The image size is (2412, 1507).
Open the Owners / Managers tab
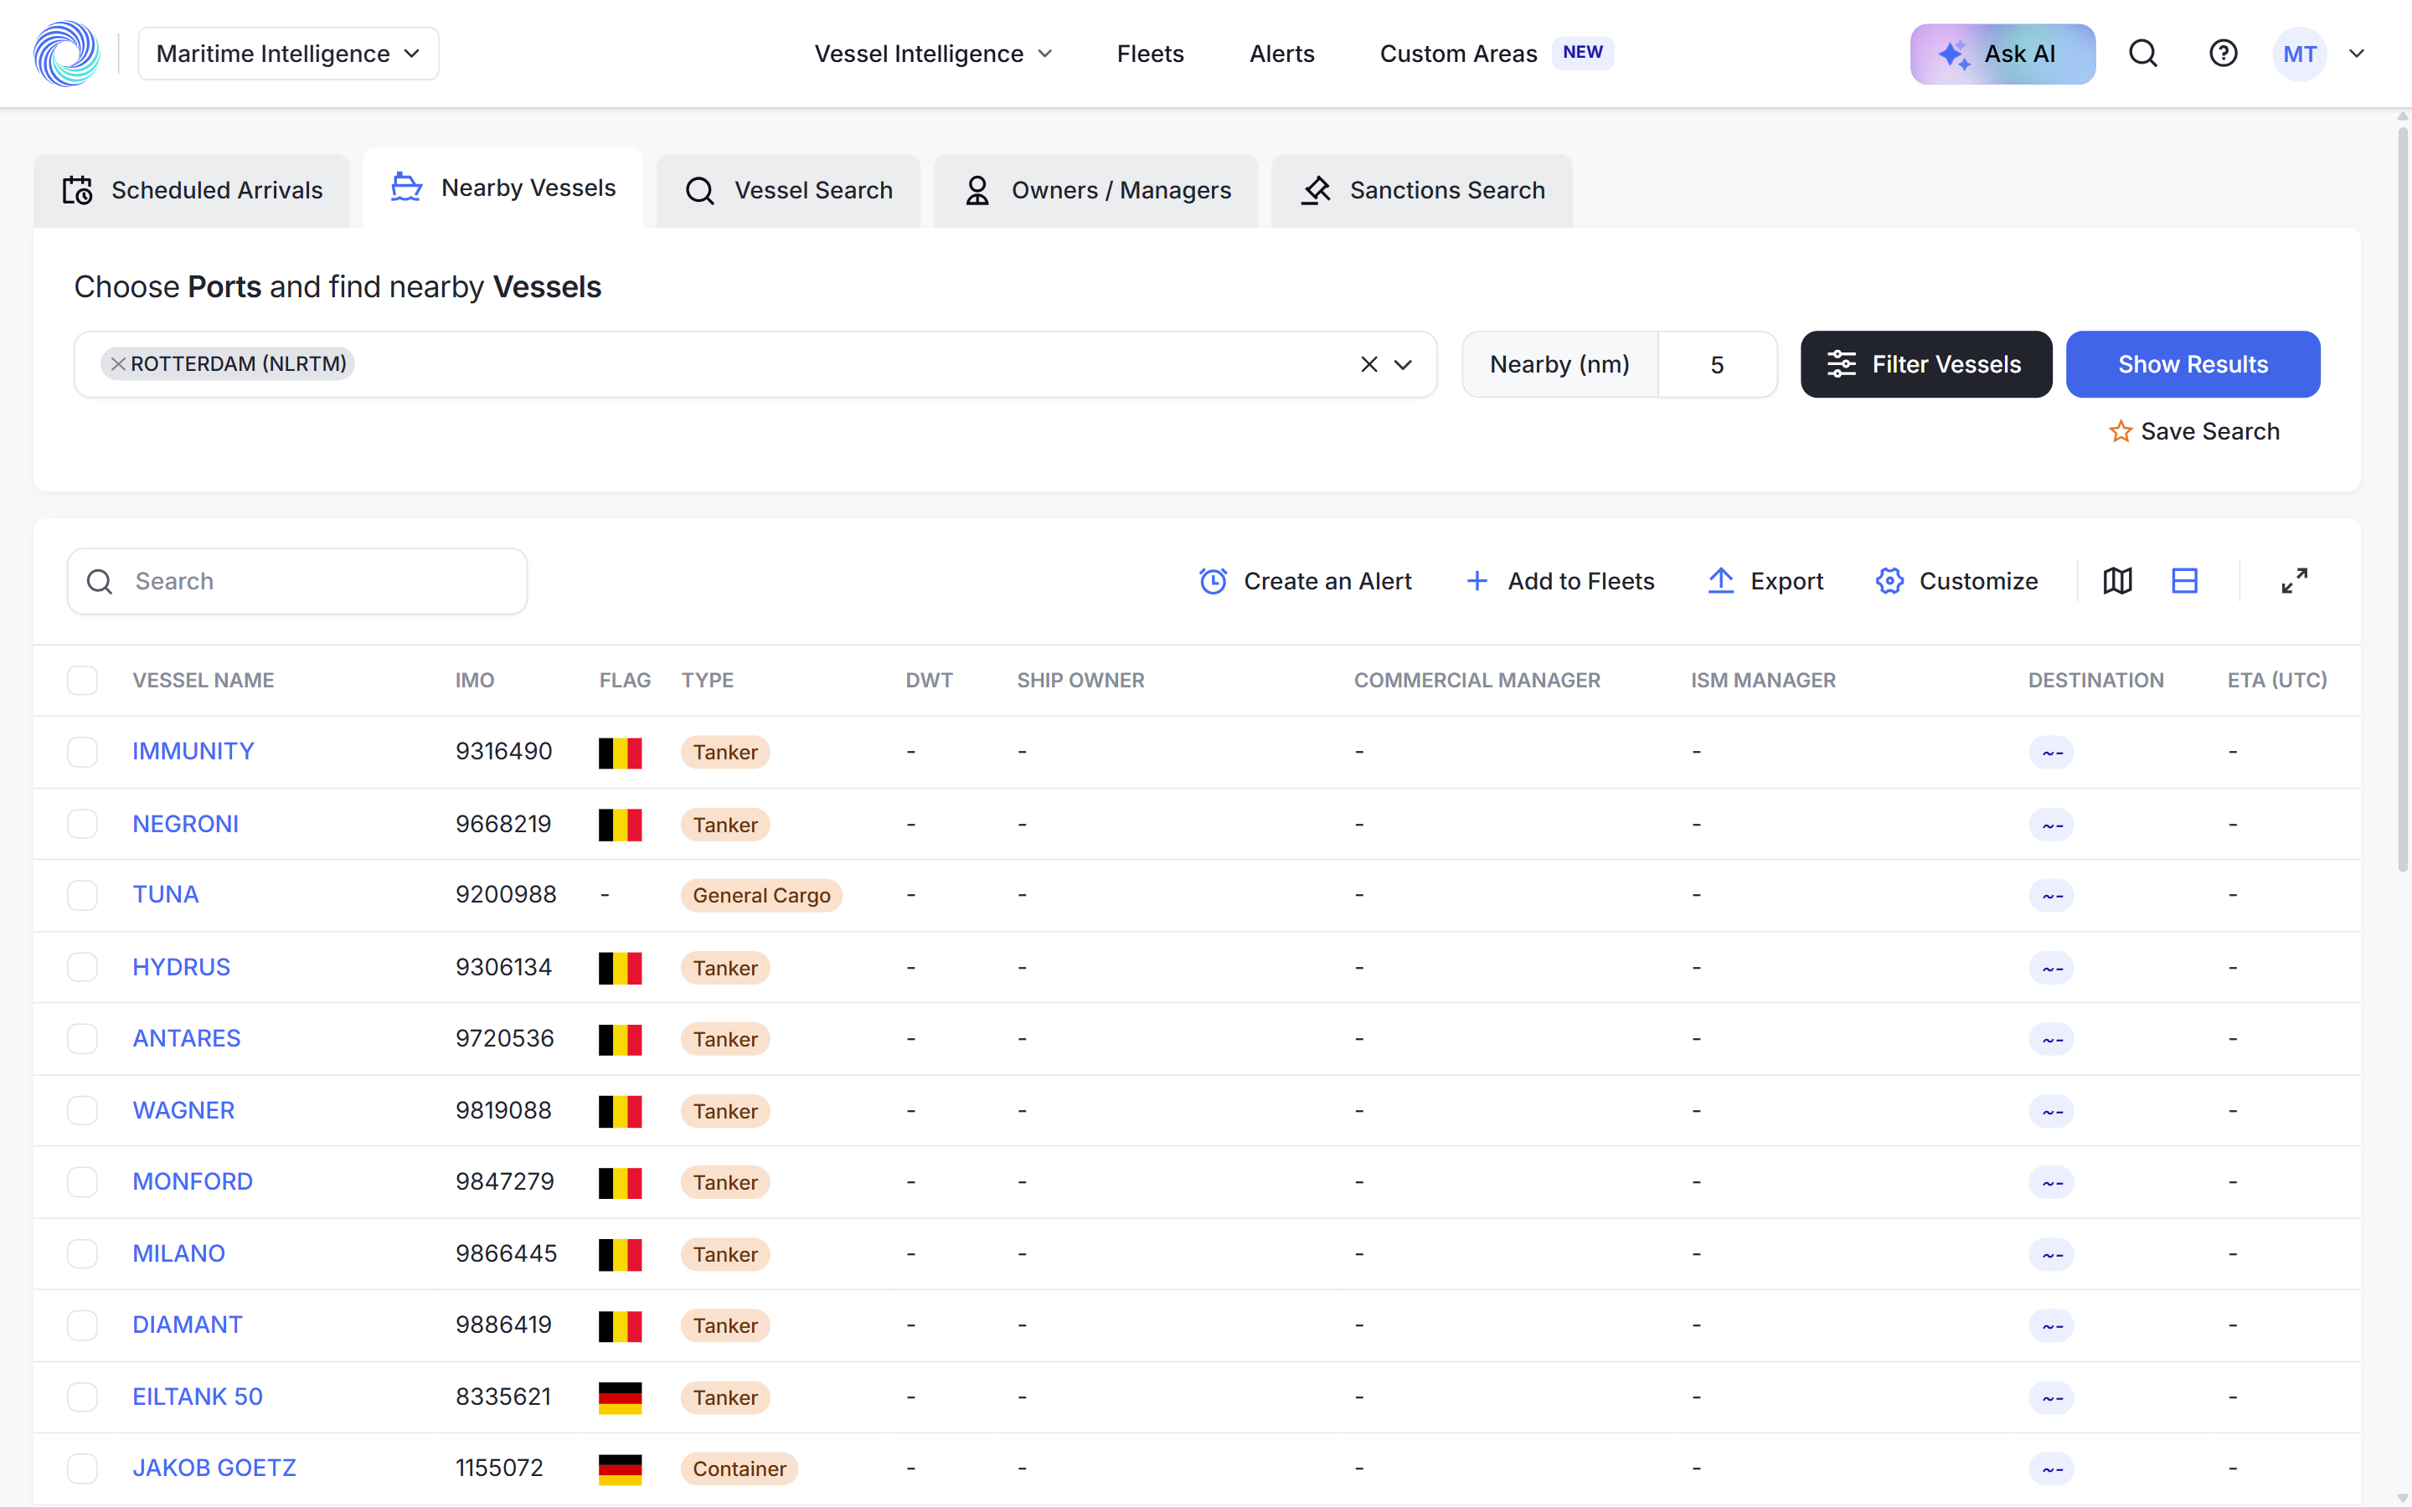click(x=1096, y=190)
